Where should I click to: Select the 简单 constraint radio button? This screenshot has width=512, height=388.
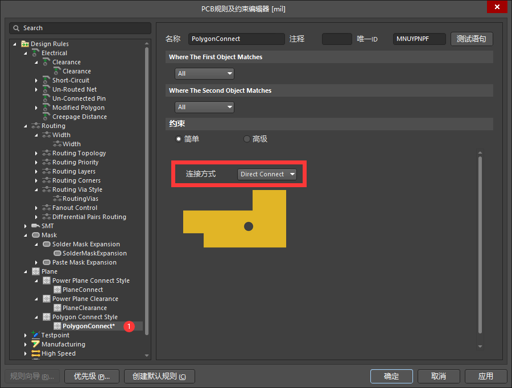[179, 139]
